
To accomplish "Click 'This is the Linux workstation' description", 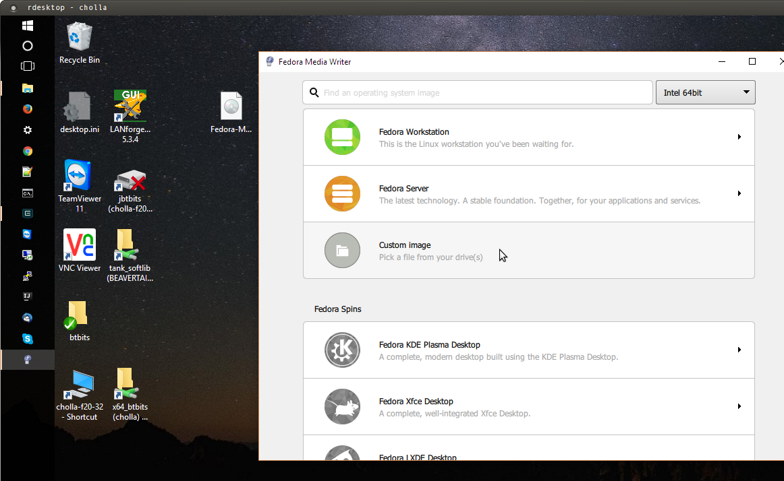I will [476, 144].
